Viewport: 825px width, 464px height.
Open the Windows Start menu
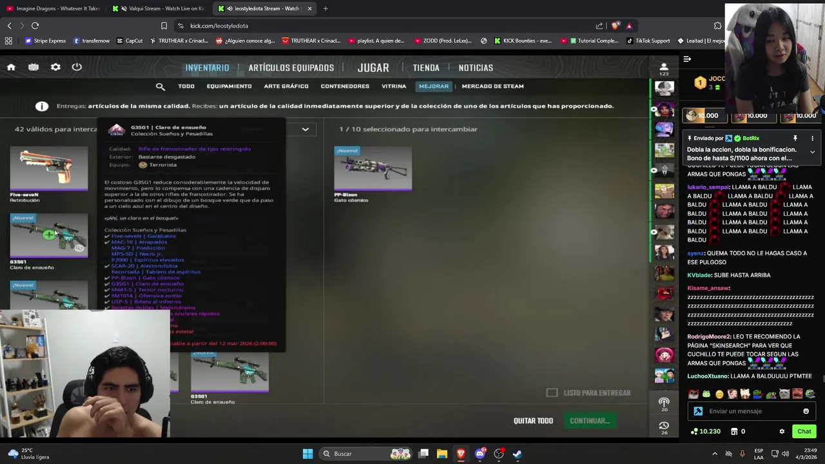click(307, 454)
